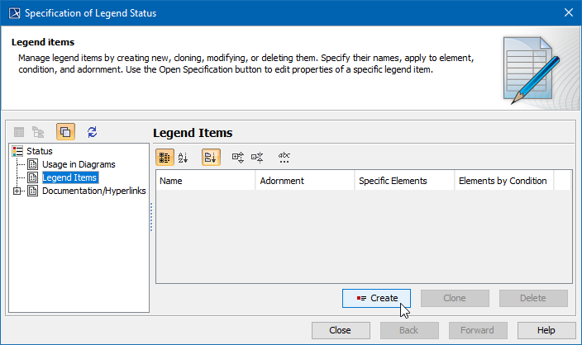
Task: Open Usage in Diagrams tree item
Action: pyautogui.click(x=79, y=164)
